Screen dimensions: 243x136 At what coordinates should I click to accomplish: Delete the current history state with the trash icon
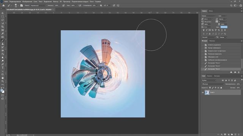click(239, 72)
